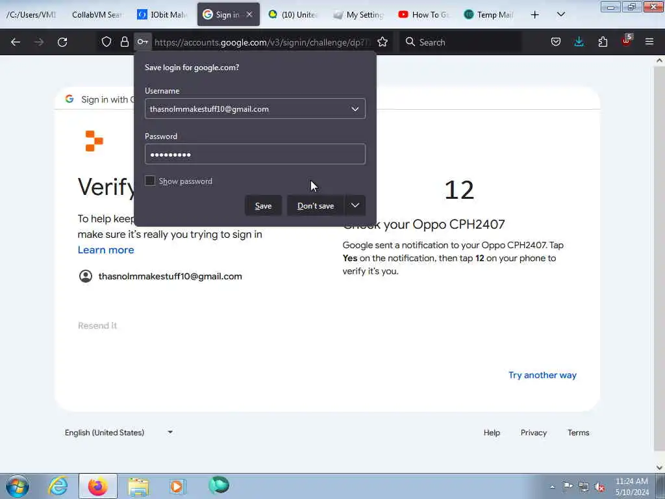
Task: Click the network tray icon
Action: click(584, 487)
